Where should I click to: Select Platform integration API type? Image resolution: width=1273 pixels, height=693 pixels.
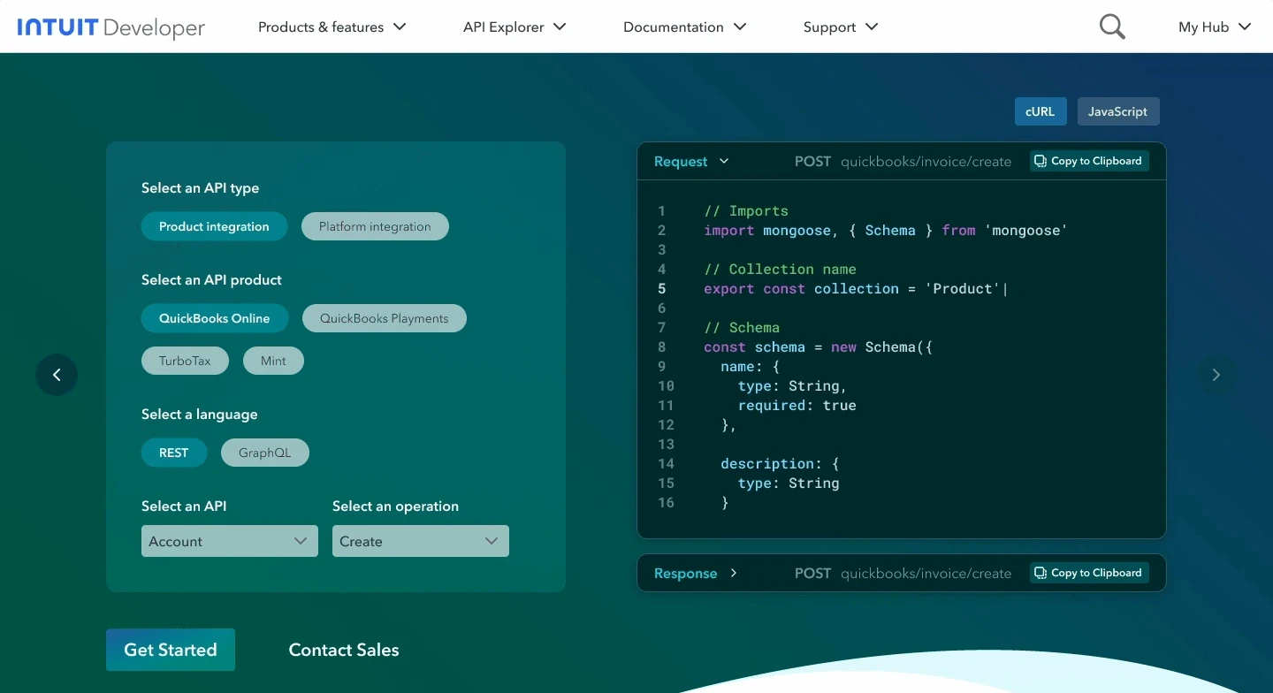(x=375, y=226)
